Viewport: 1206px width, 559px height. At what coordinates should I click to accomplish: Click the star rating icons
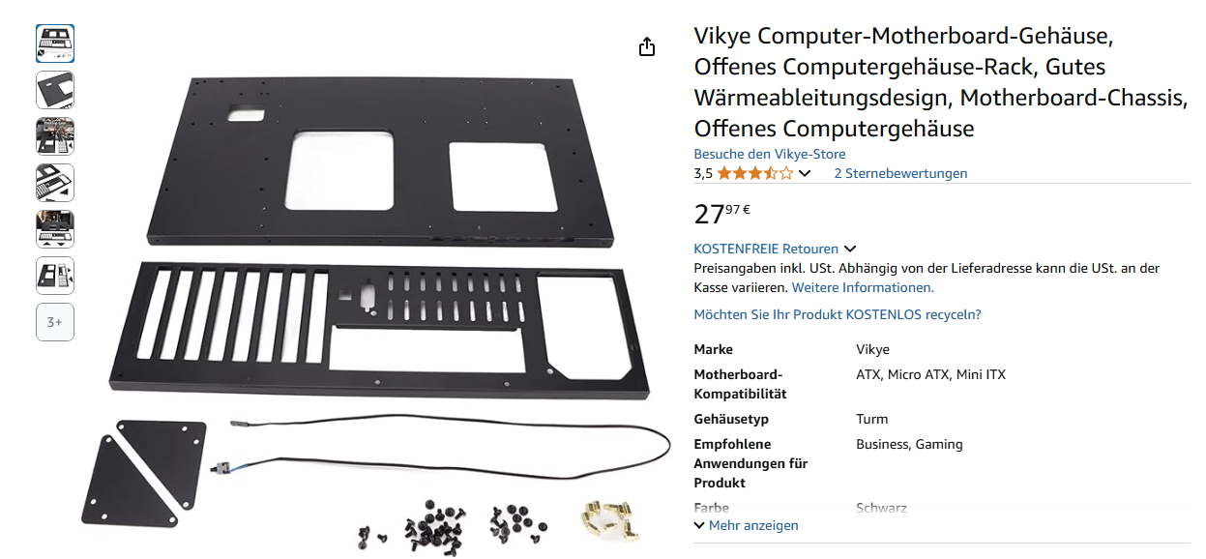point(754,174)
